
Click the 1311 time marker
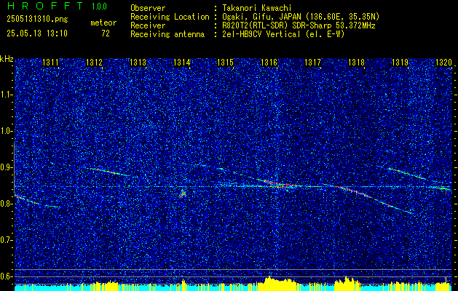click(50, 62)
